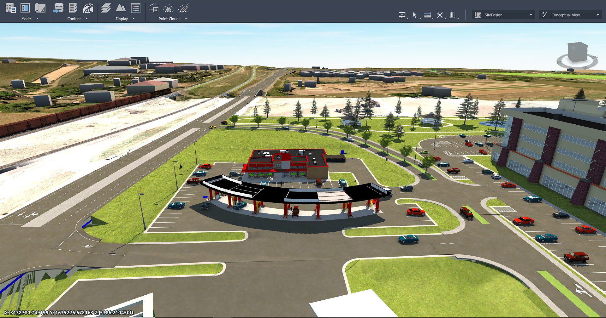
Task: Open the stacked layers Surface Layers icon
Action: pos(106,8)
